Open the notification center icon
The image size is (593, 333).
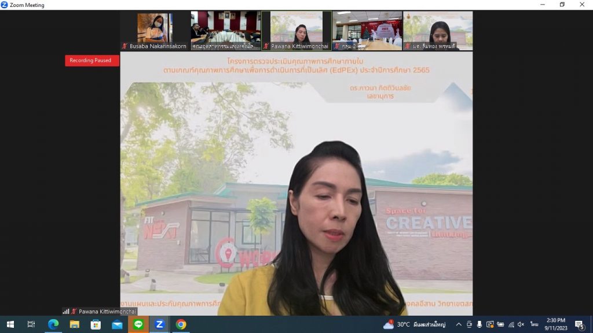tap(579, 324)
